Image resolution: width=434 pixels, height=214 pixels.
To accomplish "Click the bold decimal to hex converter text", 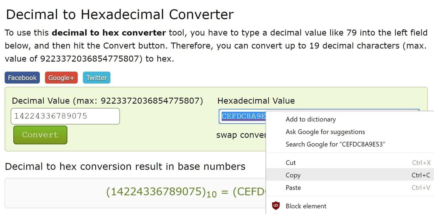I will tap(109, 33).
